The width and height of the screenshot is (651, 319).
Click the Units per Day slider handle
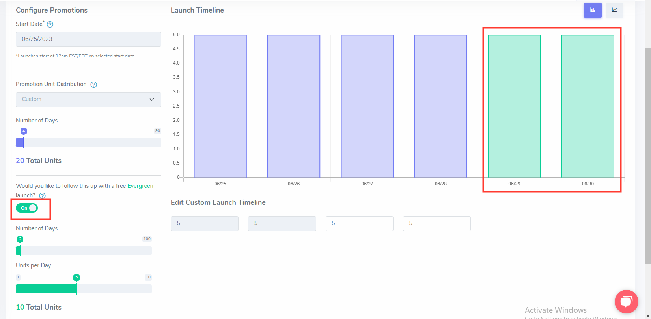pos(76,289)
